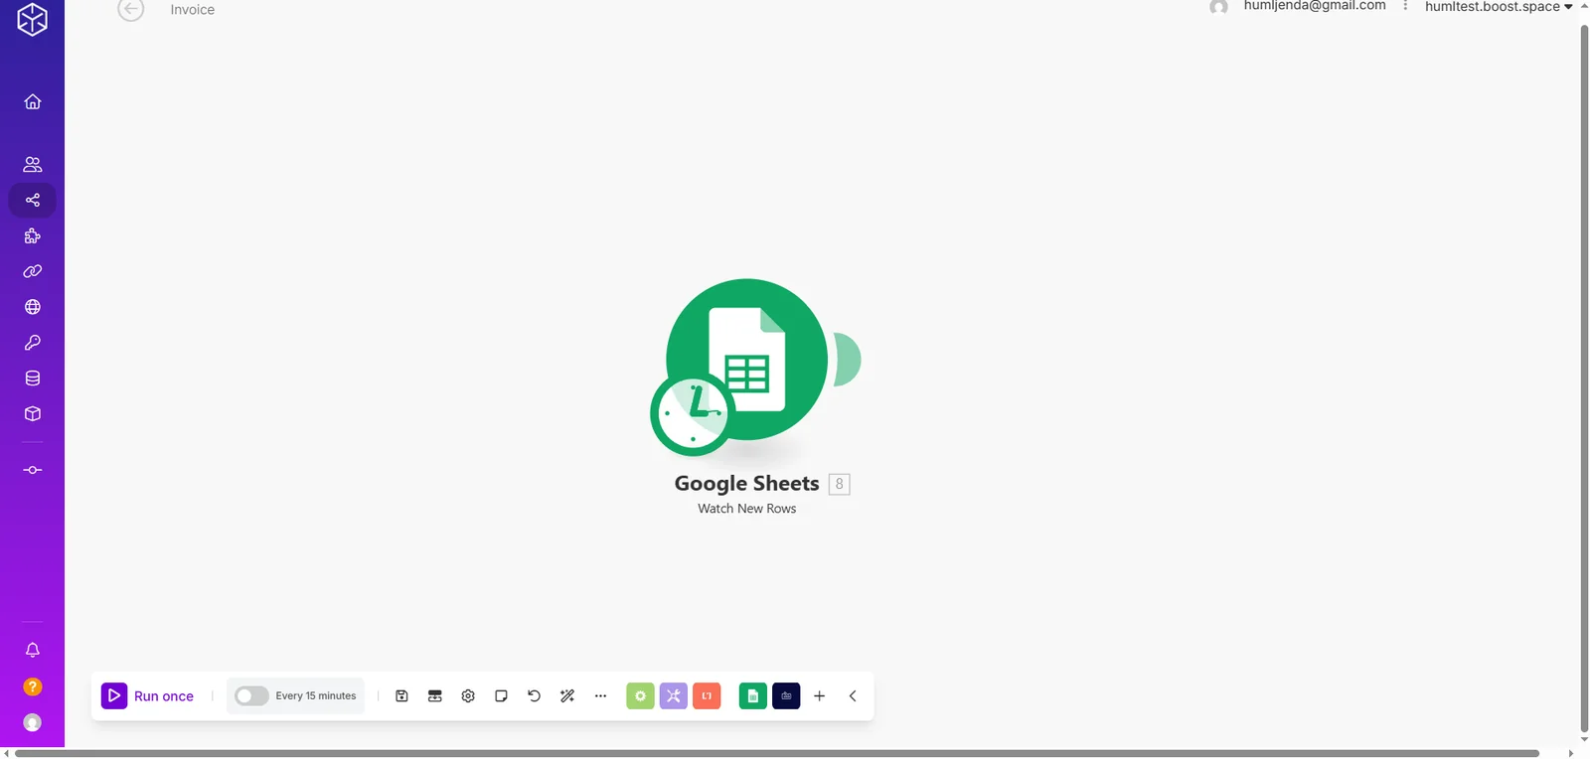Screen dimensions: 1590x759
Task: Click the magic wand auto-align icon
Action: [567, 696]
